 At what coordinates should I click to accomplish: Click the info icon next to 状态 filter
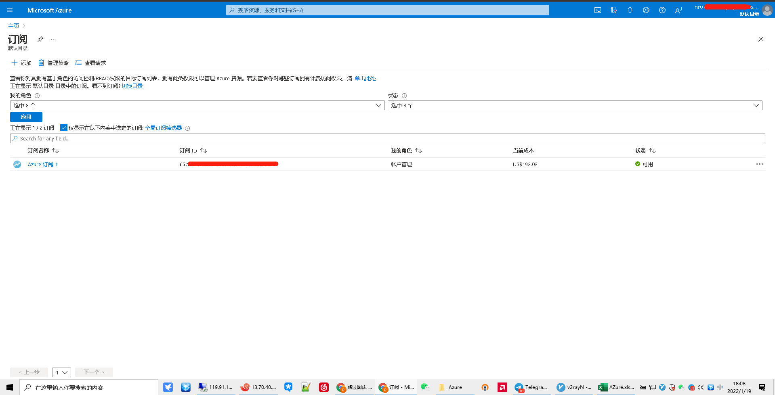click(404, 96)
